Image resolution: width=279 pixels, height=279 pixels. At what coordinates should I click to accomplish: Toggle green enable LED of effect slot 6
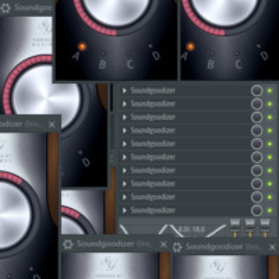(x=270, y=157)
